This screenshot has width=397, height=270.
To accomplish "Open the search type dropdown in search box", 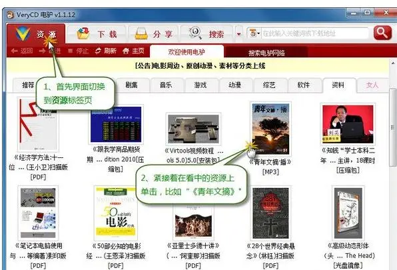I will coord(254,33).
